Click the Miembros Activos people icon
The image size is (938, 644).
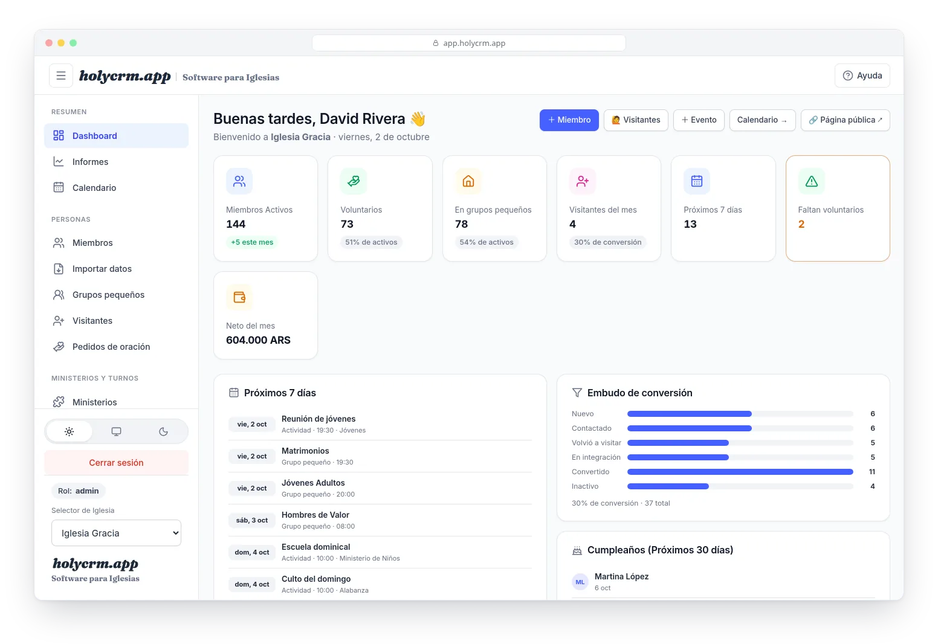tap(239, 181)
